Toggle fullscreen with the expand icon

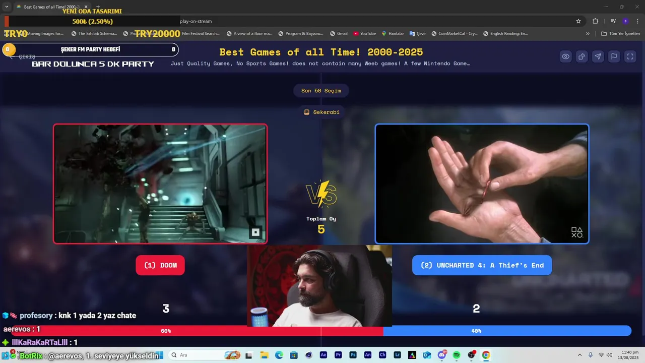point(630,56)
